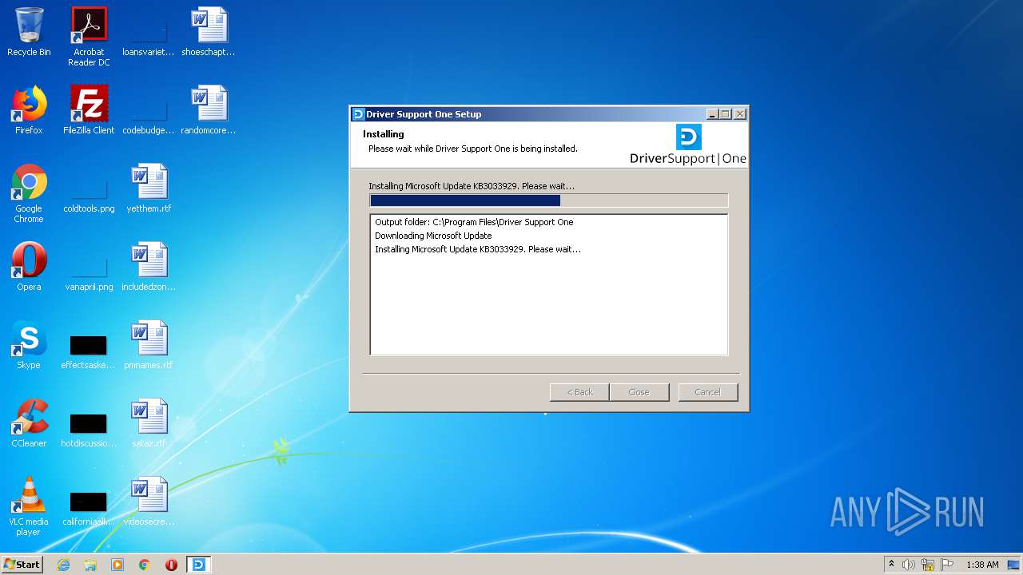Select the includedzon... Word document
1023x575 pixels.
(149, 268)
